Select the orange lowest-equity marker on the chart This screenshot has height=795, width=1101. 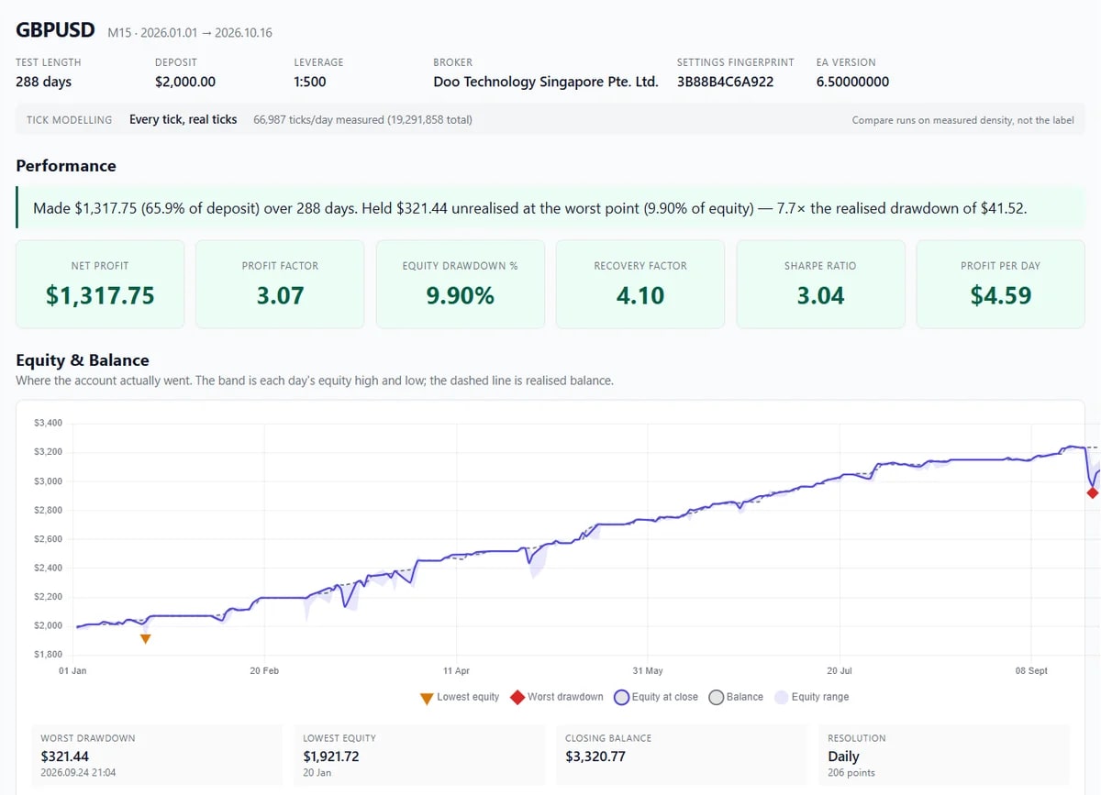(145, 639)
